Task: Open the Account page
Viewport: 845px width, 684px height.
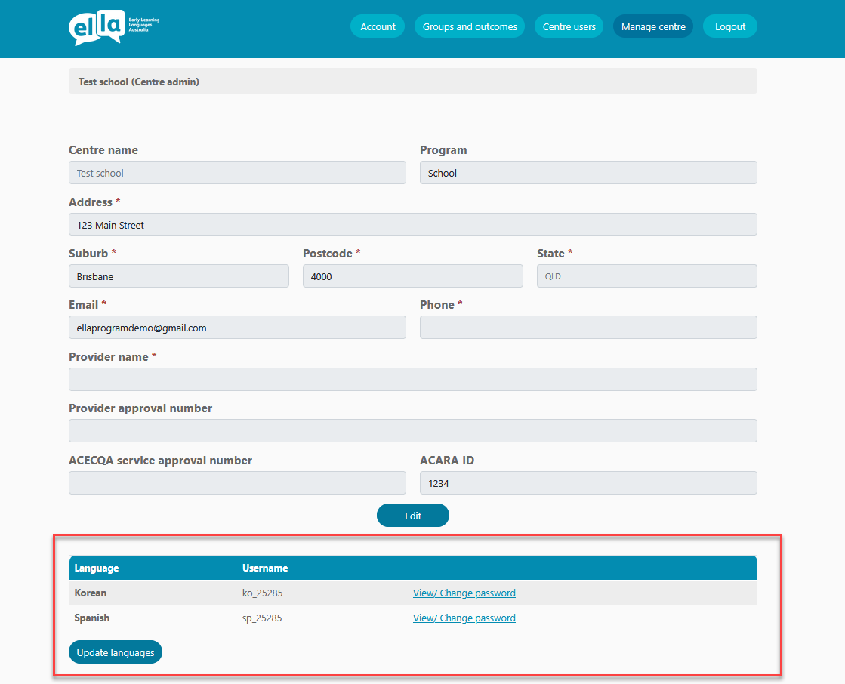Action: point(377,26)
